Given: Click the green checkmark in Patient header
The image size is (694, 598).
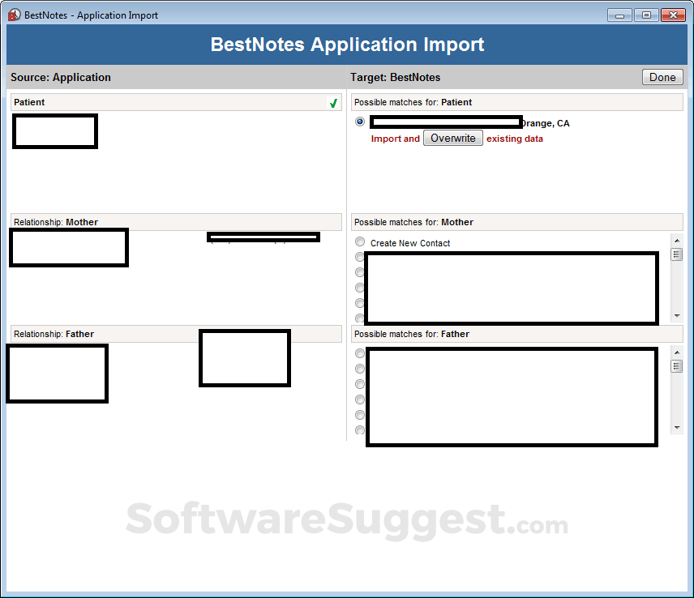Looking at the screenshot, I should [x=332, y=103].
